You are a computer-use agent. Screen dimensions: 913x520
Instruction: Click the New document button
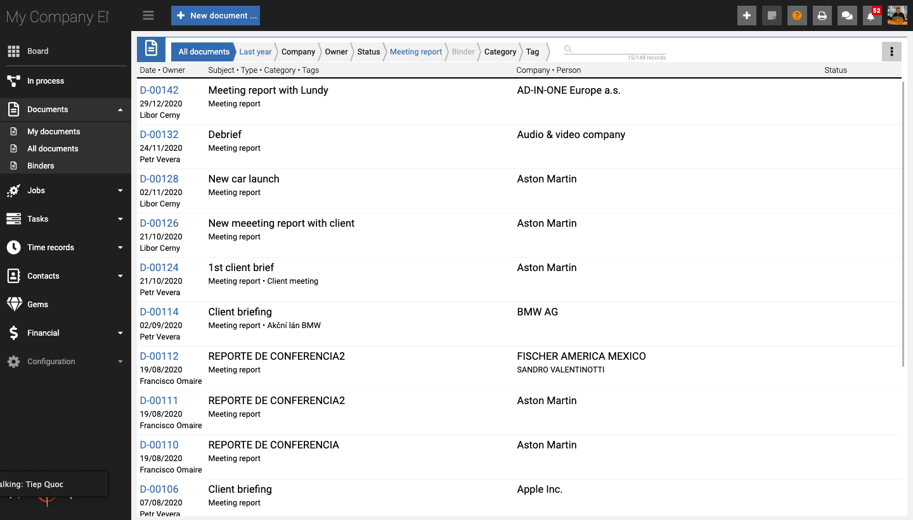tap(216, 16)
